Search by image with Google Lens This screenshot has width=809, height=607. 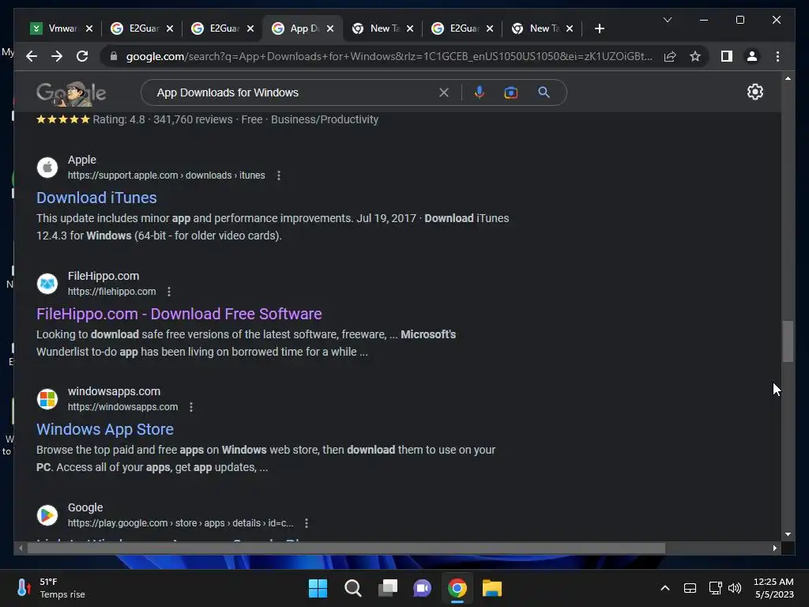(511, 93)
